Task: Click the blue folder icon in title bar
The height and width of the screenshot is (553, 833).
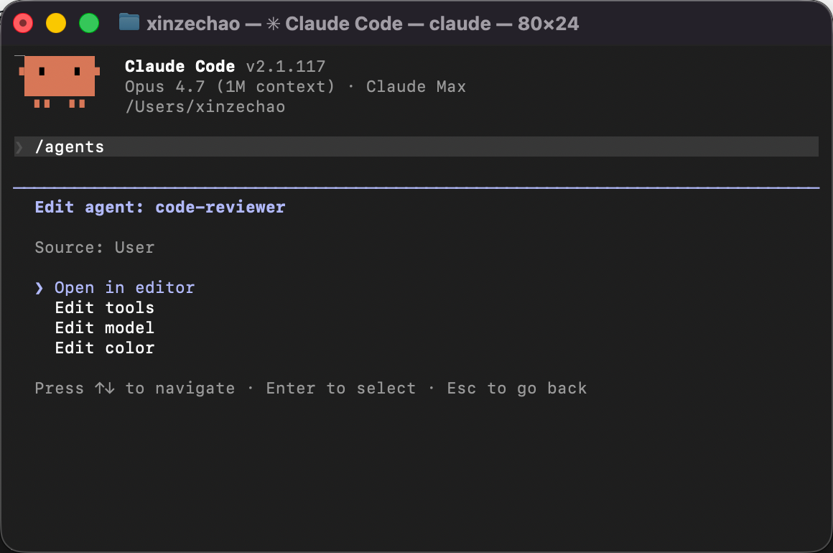Action: tap(129, 23)
